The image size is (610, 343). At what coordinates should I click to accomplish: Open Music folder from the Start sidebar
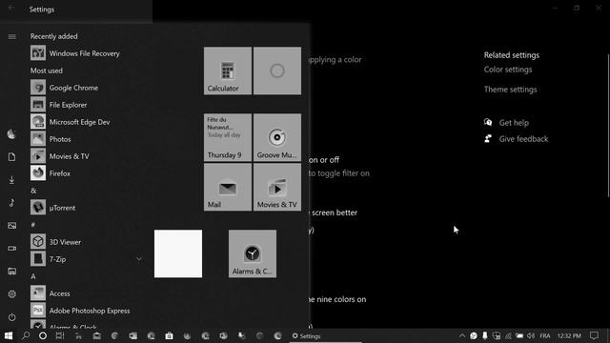pyautogui.click(x=11, y=203)
